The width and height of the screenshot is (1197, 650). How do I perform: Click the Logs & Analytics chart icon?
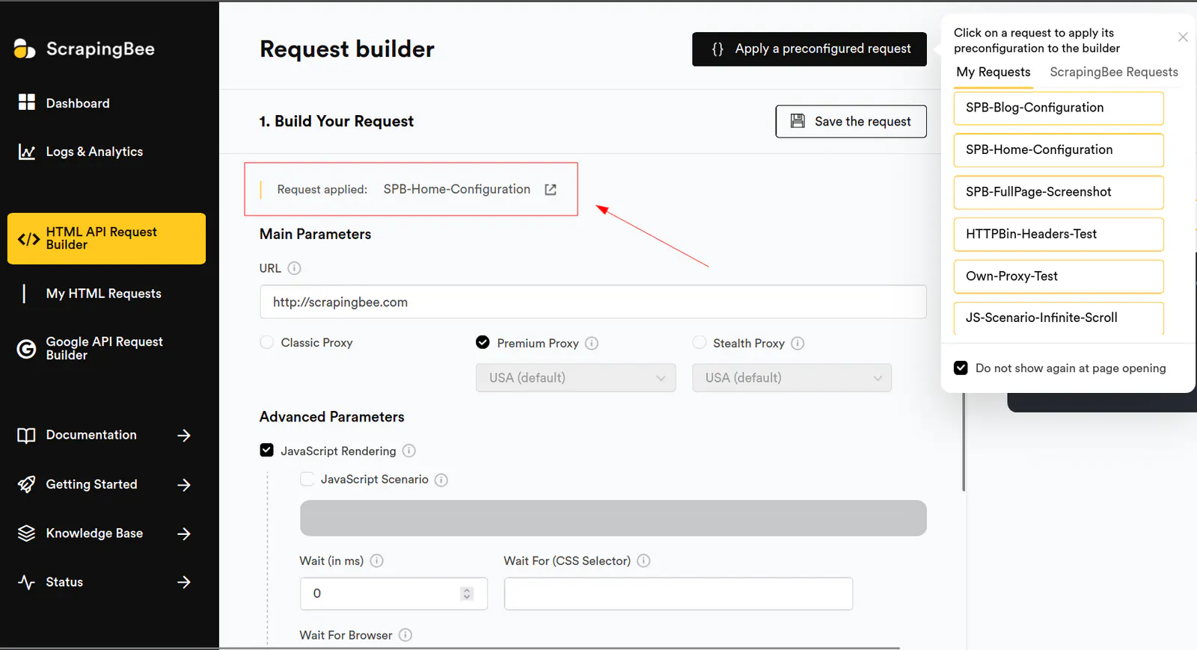click(27, 152)
